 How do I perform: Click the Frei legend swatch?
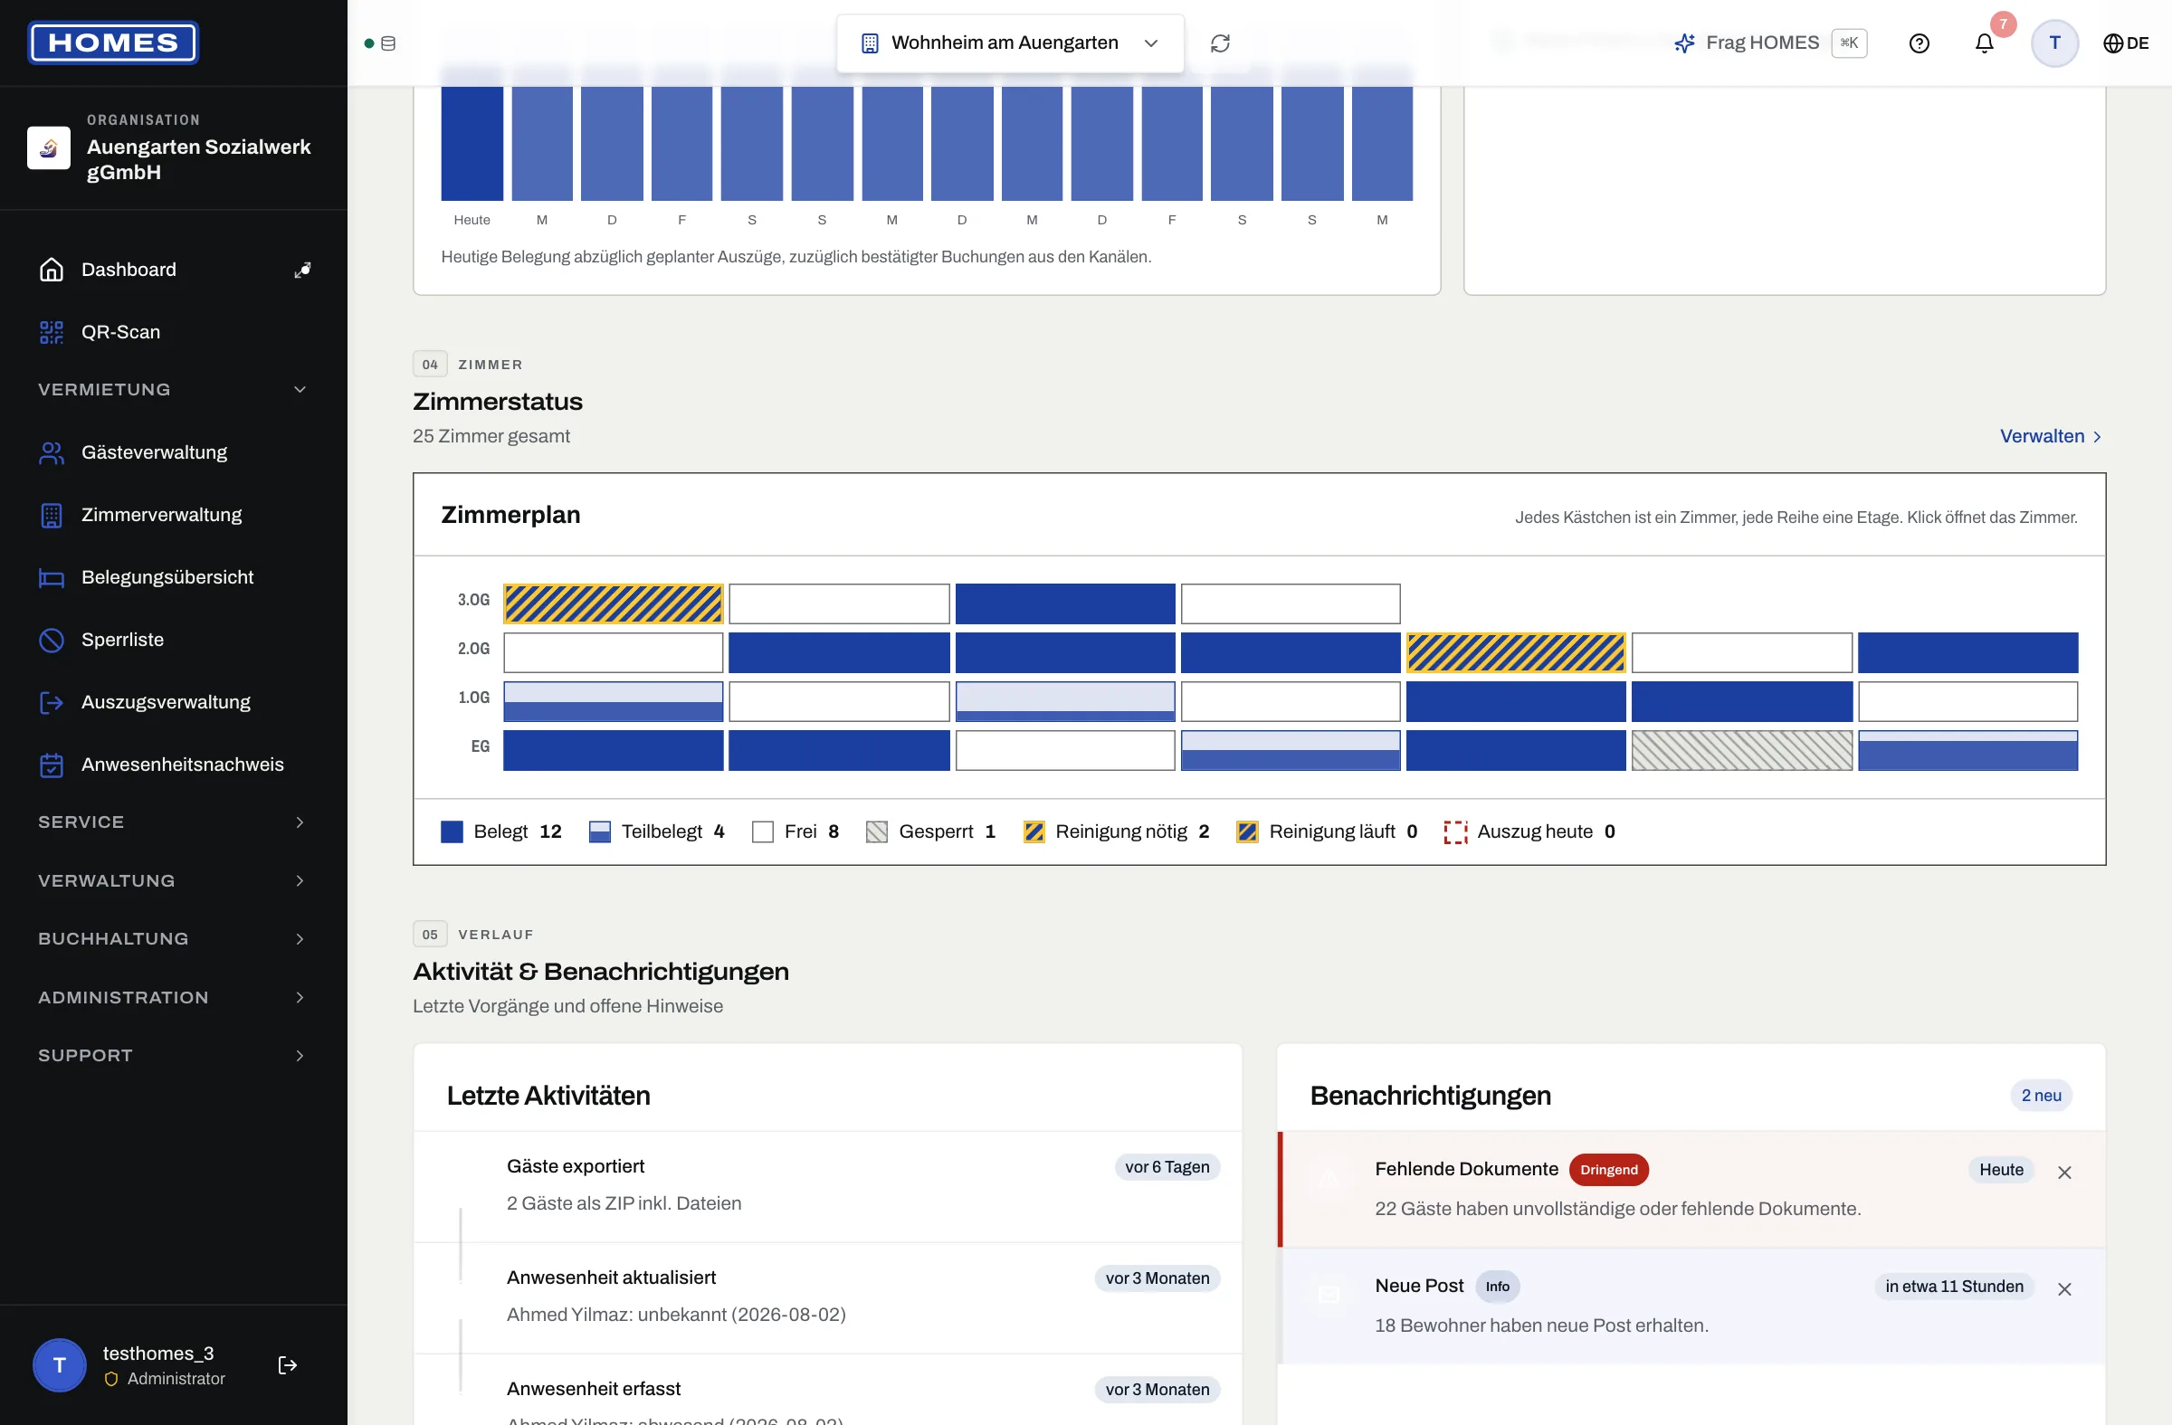pos(763,832)
